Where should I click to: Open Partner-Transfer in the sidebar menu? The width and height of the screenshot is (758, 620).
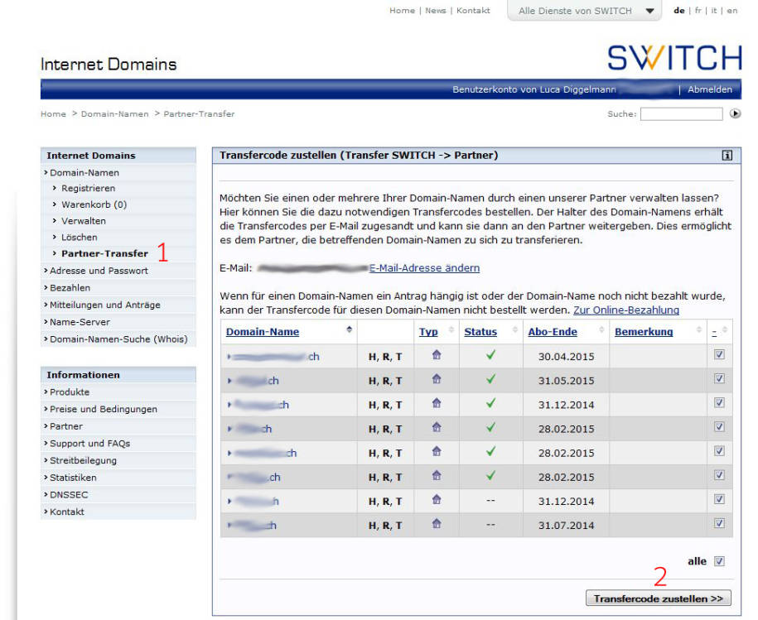[104, 253]
